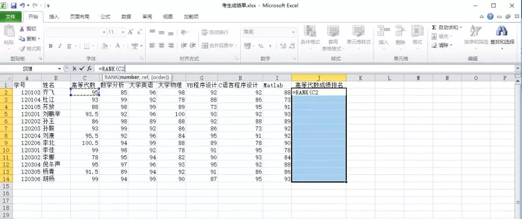The image size is (522, 219).
Task: Open the Name Box SUM dropdown
Action: coord(60,68)
